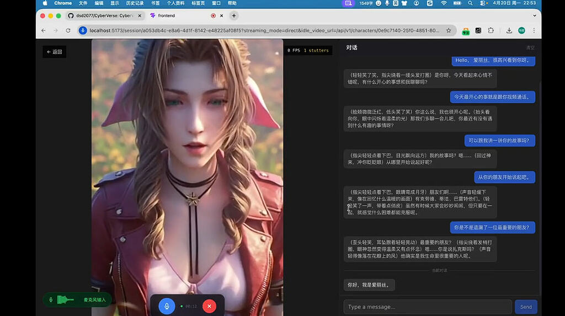Open Spotlight search
The width and height of the screenshot is (565, 316).
[470, 3]
